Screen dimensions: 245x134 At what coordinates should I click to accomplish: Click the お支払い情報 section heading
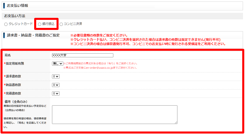pyautogui.click(x=17, y=6)
